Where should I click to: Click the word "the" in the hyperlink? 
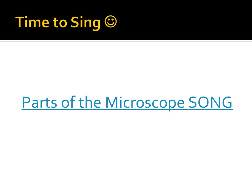click(90, 102)
